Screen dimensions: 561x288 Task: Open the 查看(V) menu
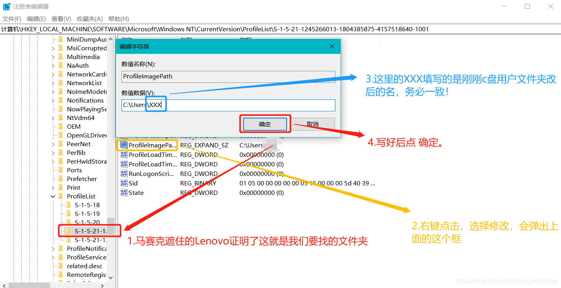click(x=61, y=19)
